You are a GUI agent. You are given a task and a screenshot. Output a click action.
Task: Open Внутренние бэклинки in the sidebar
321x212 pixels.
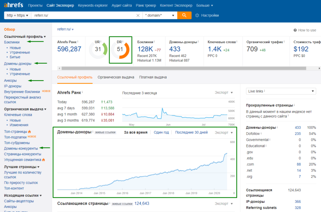tap(22, 92)
